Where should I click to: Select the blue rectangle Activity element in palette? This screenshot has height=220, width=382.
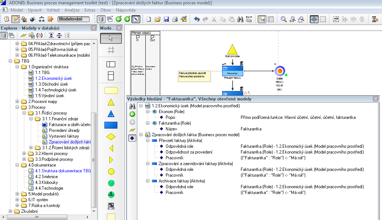click(111, 125)
